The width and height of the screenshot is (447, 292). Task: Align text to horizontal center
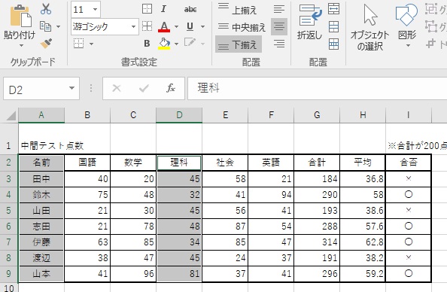click(279, 26)
